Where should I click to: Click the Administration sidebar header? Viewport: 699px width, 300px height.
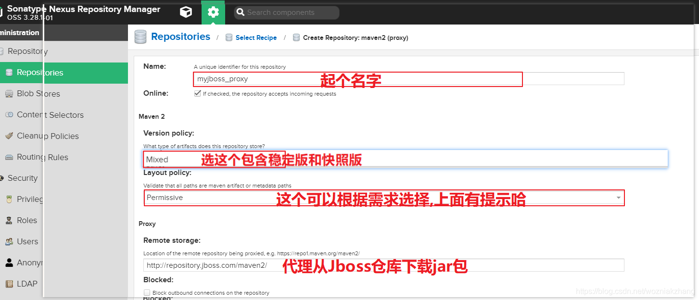19,33
